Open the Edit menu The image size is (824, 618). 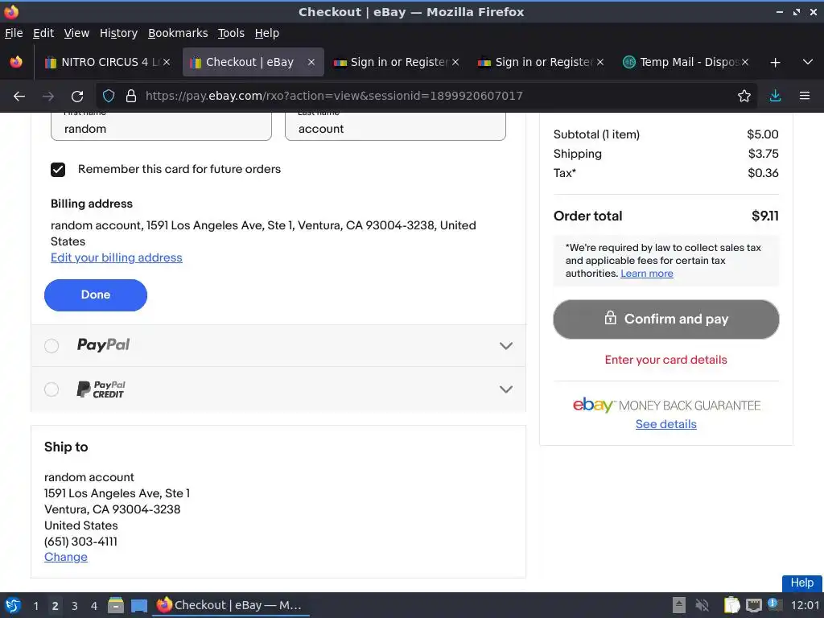pos(43,33)
